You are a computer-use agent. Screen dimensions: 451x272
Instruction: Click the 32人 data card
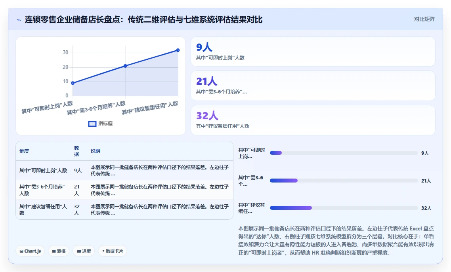(313, 120)
